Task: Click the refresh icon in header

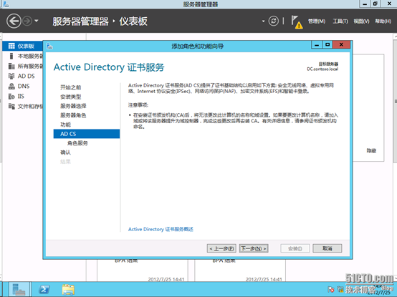Action: point(274,21)
